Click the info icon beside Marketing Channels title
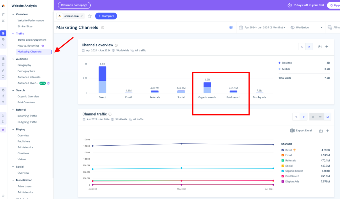340x199 pixels. pyautogui.click(x=103, y=28)
